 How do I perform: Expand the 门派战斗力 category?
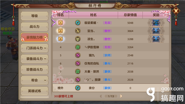[45, 48]
